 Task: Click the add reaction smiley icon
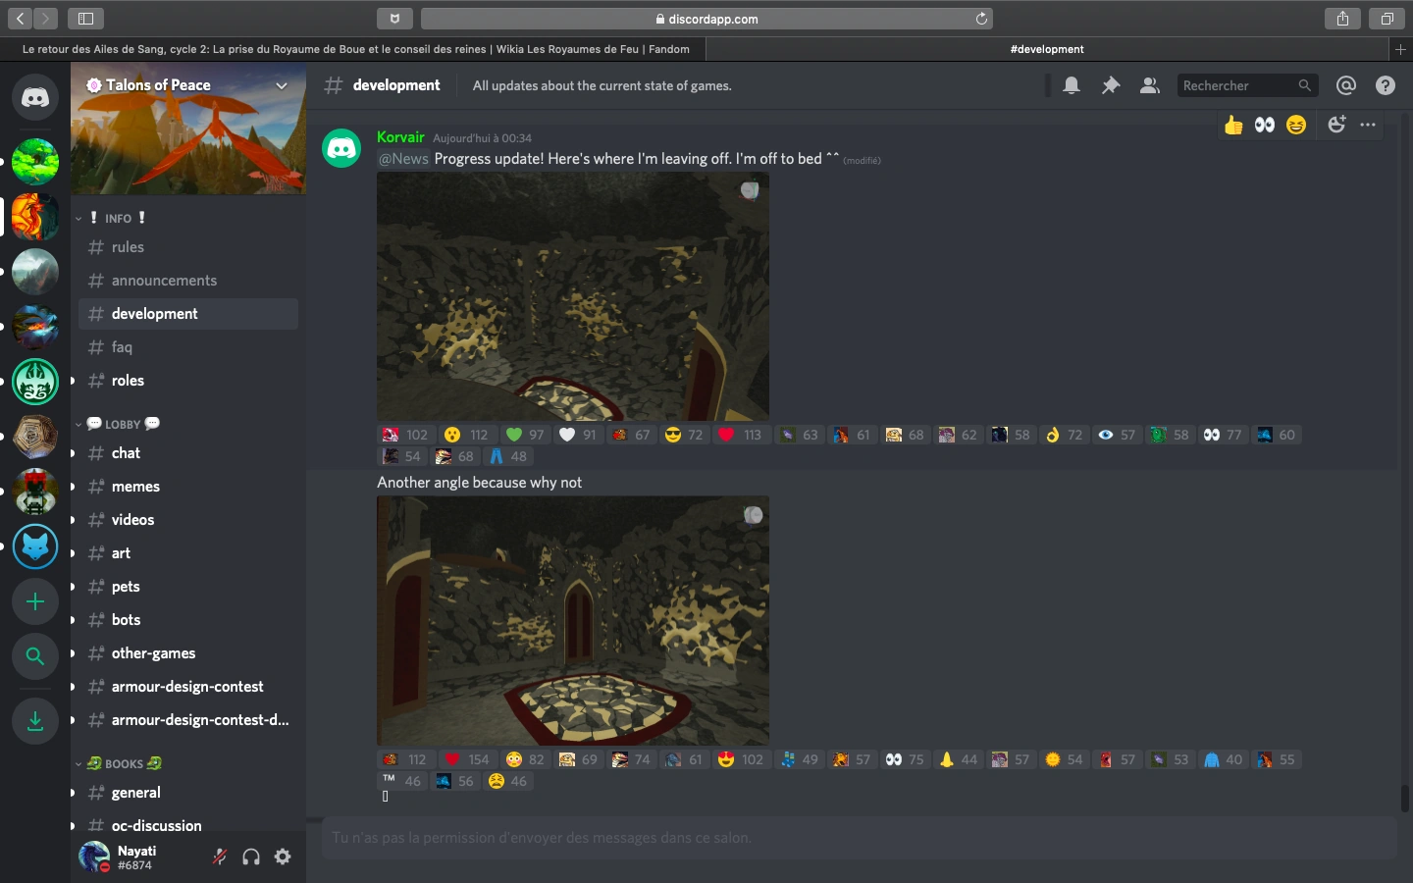(x=1336, y=125)
